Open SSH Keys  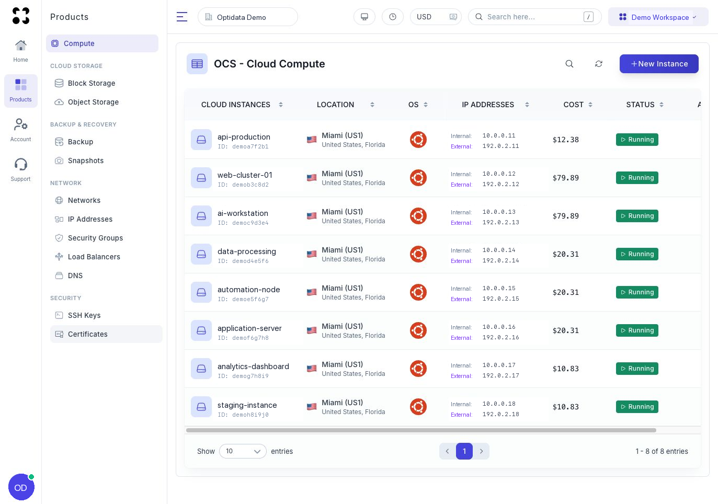click(106, 315)
